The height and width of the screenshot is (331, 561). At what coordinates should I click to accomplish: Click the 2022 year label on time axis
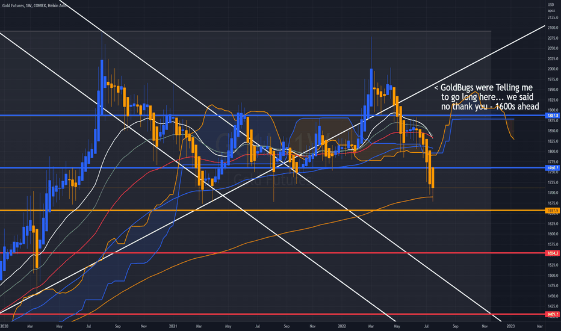342,326
